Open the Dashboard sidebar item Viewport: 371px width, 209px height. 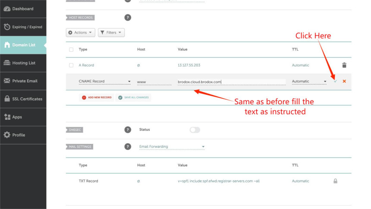[x=23, y=9]
